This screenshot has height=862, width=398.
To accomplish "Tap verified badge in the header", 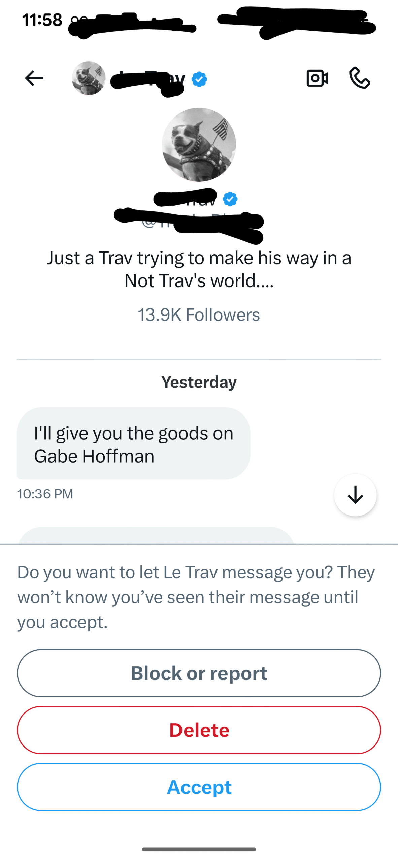I will point(199,79).
